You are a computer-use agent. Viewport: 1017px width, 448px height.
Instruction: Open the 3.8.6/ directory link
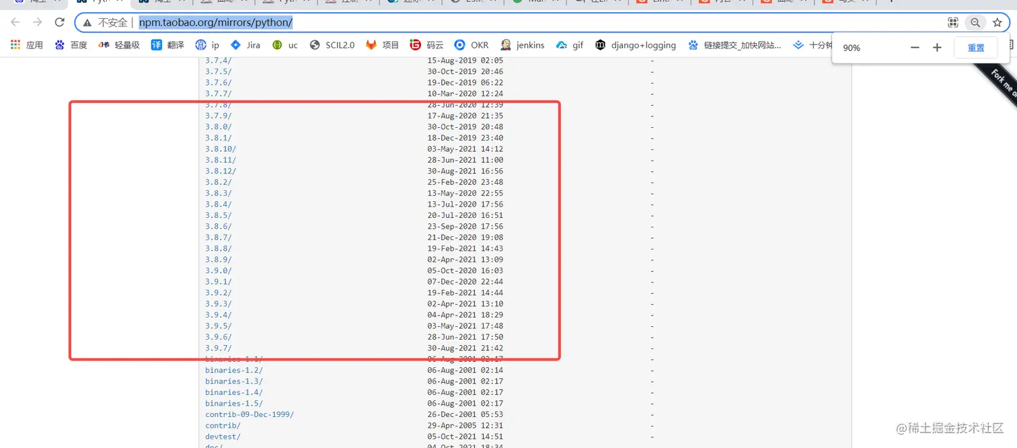(x=218, y=227)
